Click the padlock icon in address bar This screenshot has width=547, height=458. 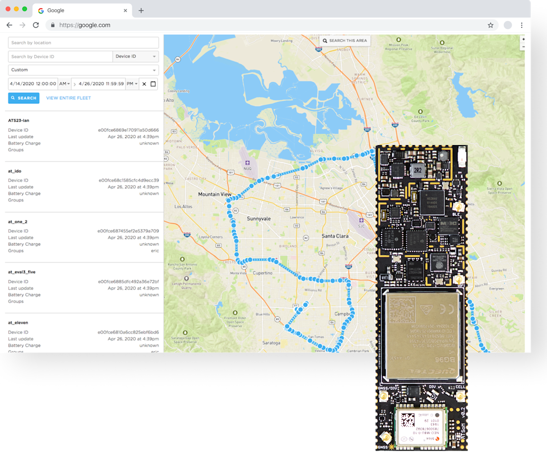pos(53,25)
